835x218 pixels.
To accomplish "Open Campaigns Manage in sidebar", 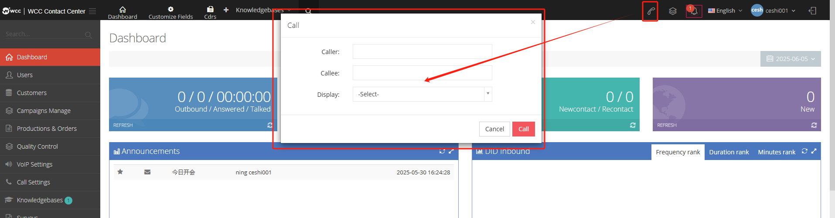I will (x=50, y=111).
